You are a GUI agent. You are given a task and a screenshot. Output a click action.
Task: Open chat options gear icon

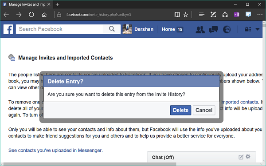click(248, 157)
